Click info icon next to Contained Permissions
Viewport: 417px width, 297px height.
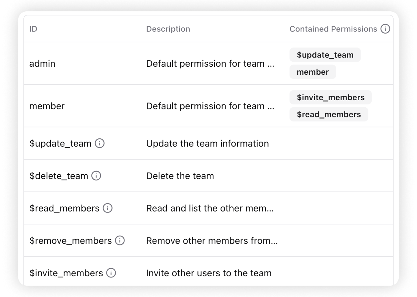385,29
